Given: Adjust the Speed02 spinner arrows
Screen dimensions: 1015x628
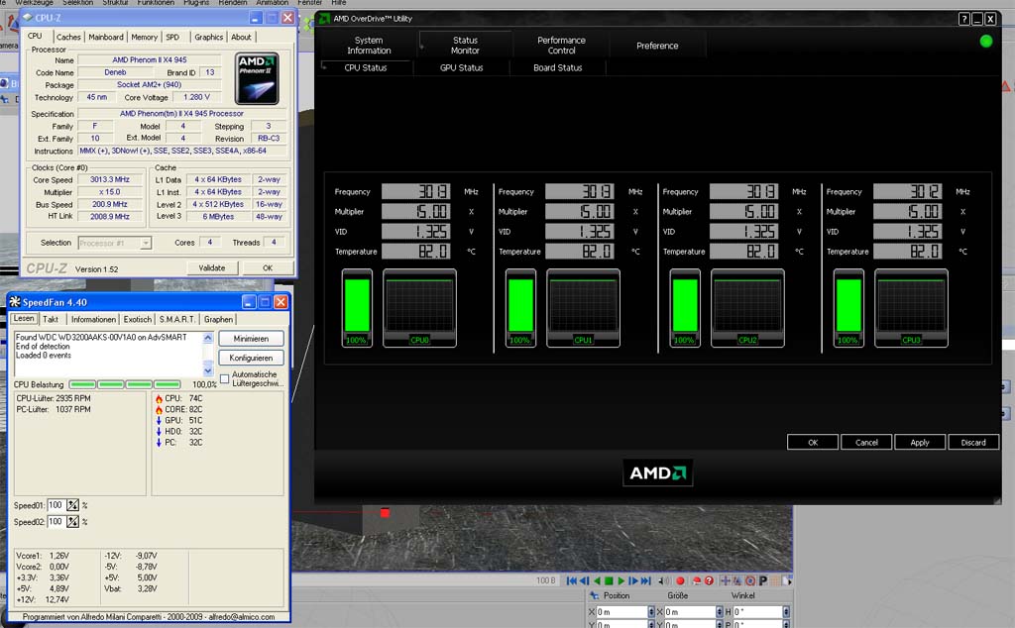Looking at the screenshot, I should [72, 521].
